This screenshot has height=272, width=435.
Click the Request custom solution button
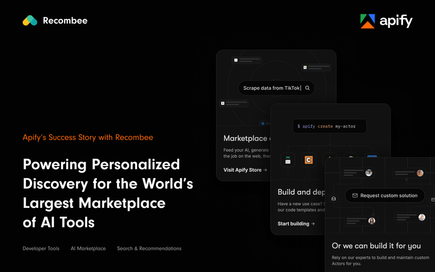point(385,195)
